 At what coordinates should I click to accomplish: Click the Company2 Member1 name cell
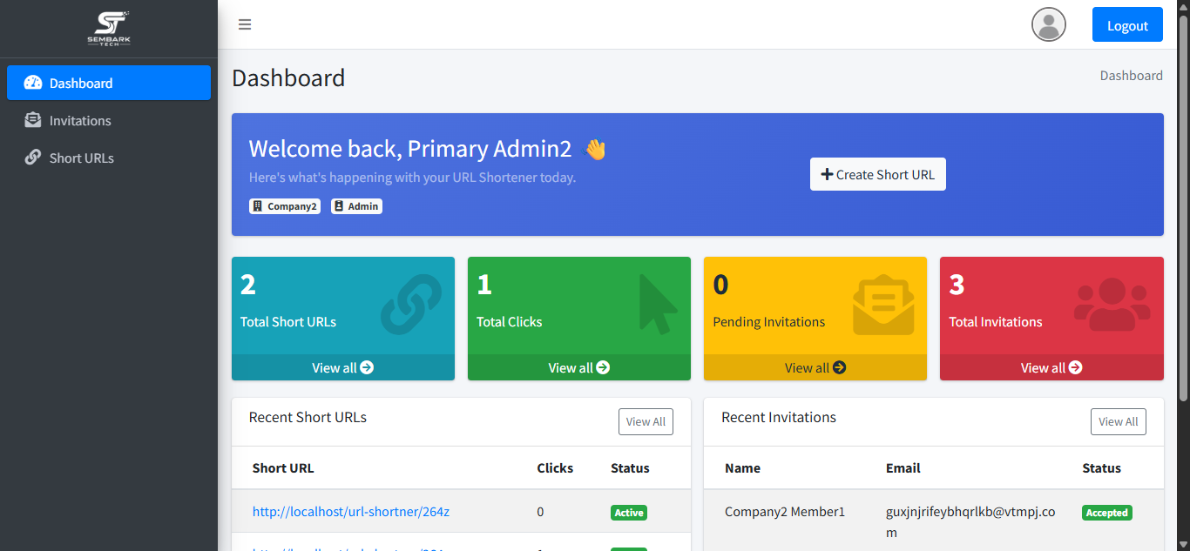pos(785,511)
